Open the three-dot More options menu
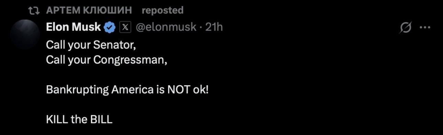Image resolution: width=443 pixels, height=135 pixels. [x=425, y=28]
